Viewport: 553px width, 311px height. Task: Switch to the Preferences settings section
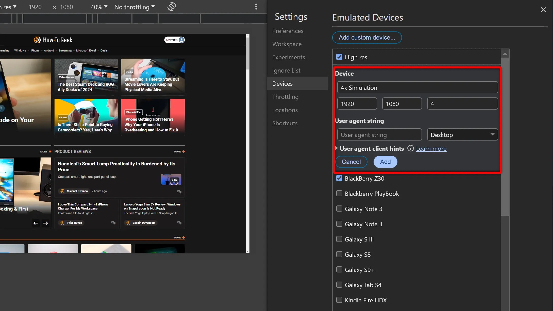(288, 31)
